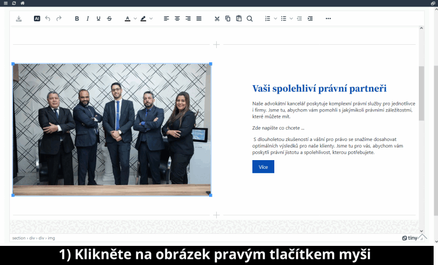This screenshot has width=438, height=265.
Task: Click the plus to add section below image
Action: 216,215
